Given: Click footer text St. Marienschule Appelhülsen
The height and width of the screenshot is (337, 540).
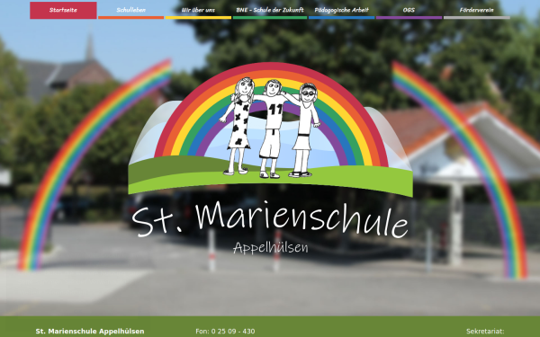Looking at the screenshot, I should point(90,332).
